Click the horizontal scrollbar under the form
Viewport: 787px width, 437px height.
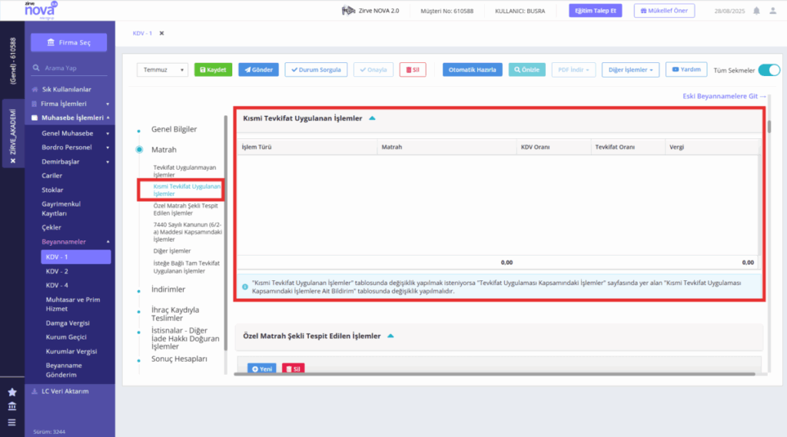coord(494,374)
